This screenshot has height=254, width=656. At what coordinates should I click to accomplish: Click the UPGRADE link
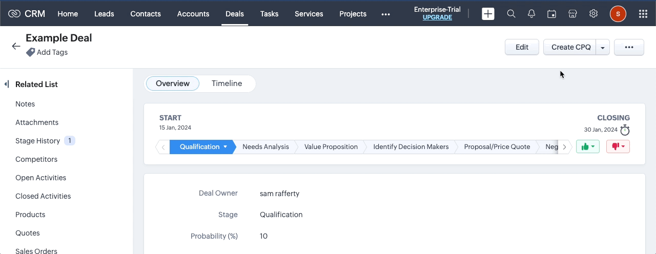(437, 17)
